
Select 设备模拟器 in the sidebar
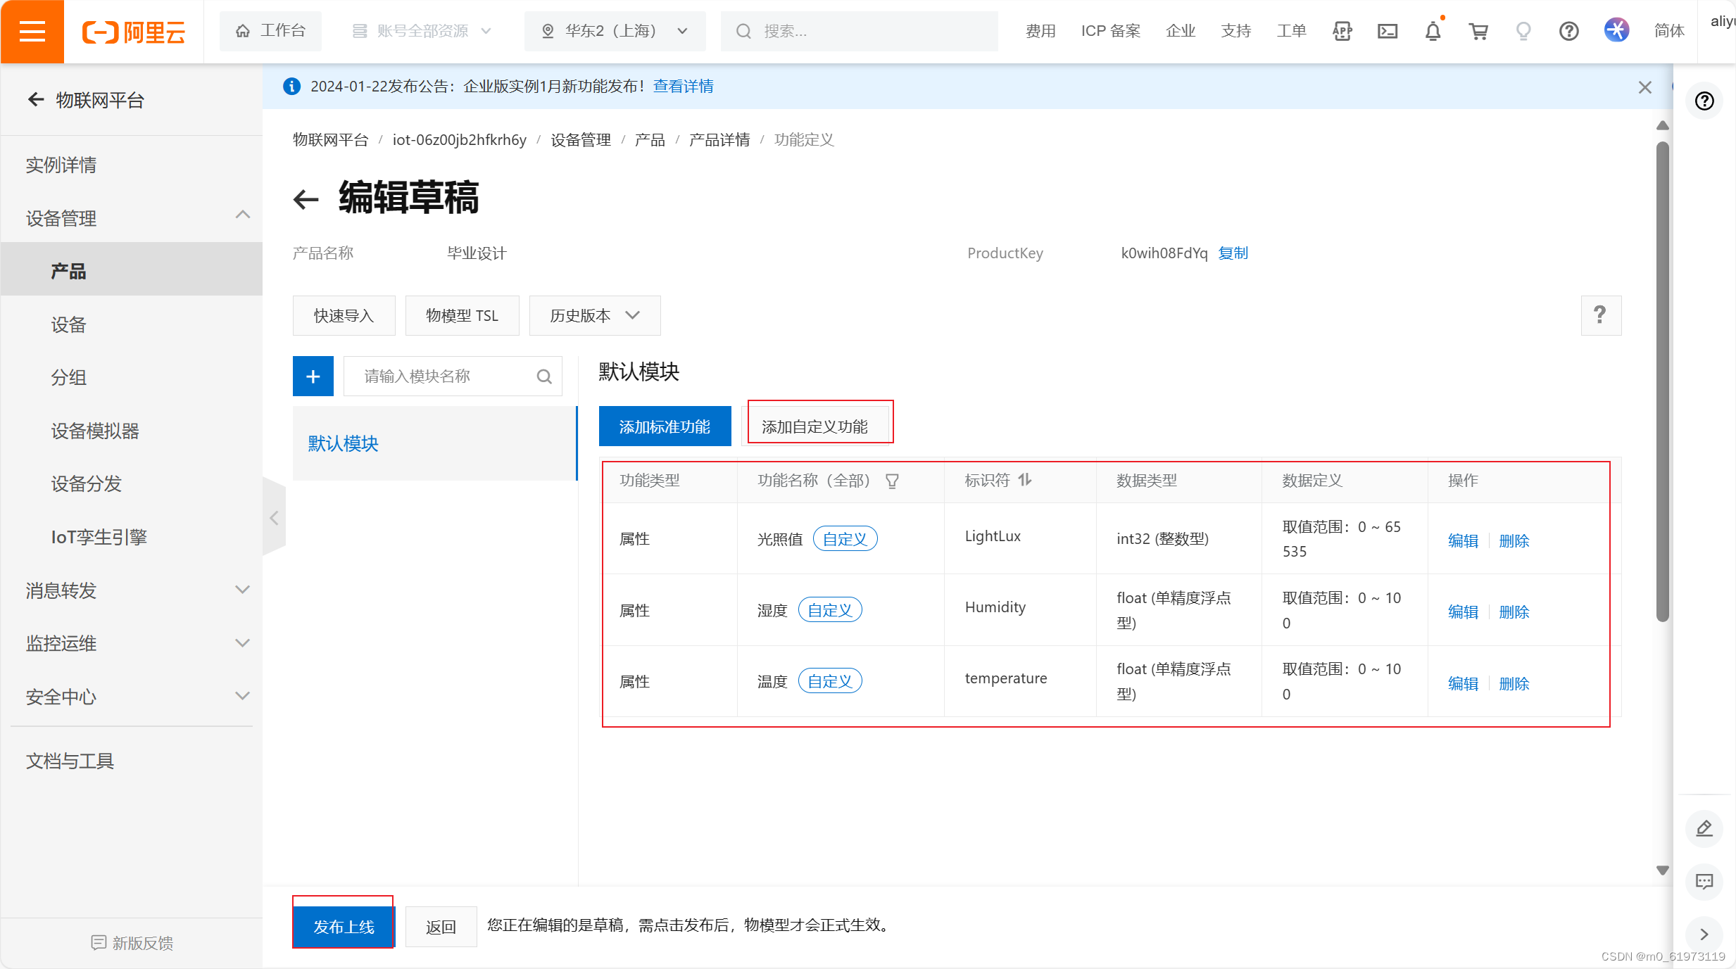click(95, 431)
